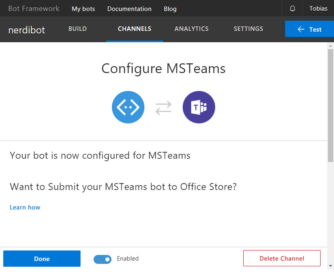This screenshot has height=272, width=334.
Task: Click the blue bot framework circle icon
Action: (128, 107)
